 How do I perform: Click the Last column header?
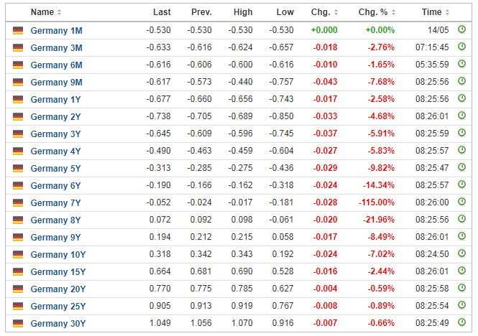pyautogui.click(x=162, y=12)
